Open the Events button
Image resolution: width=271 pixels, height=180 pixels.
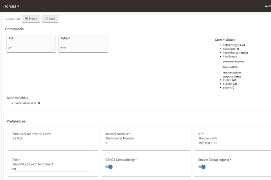31,19
